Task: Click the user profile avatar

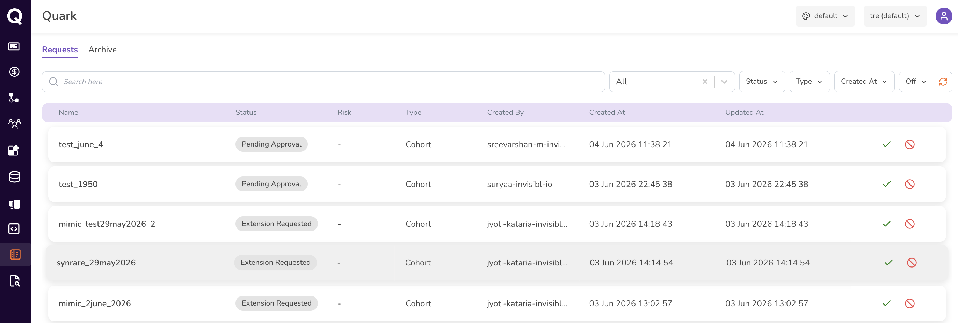Action: [x=943, y=16]
